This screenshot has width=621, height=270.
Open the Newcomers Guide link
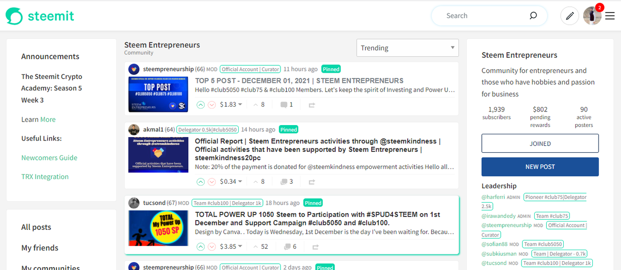point(49,158)
